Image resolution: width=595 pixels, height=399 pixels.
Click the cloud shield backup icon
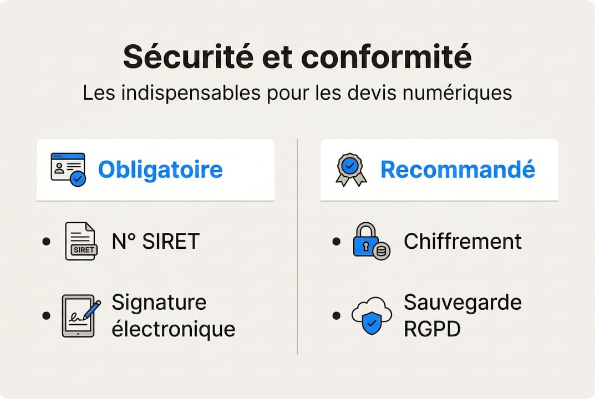(x=372, y=316)
